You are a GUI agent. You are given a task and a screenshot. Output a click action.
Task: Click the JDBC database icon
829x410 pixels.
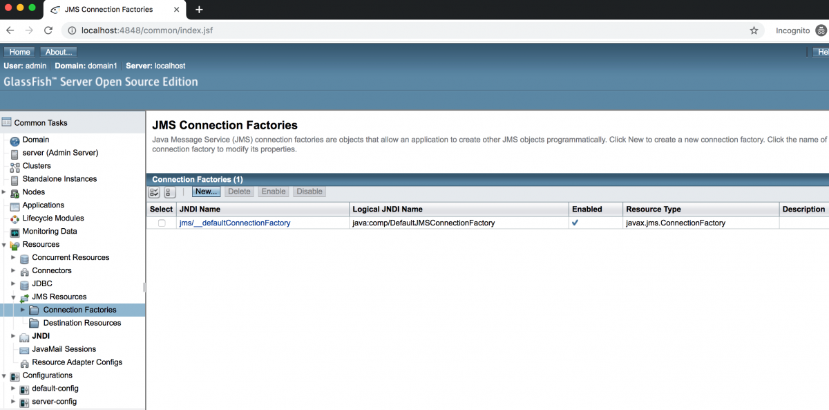point(25,283)
